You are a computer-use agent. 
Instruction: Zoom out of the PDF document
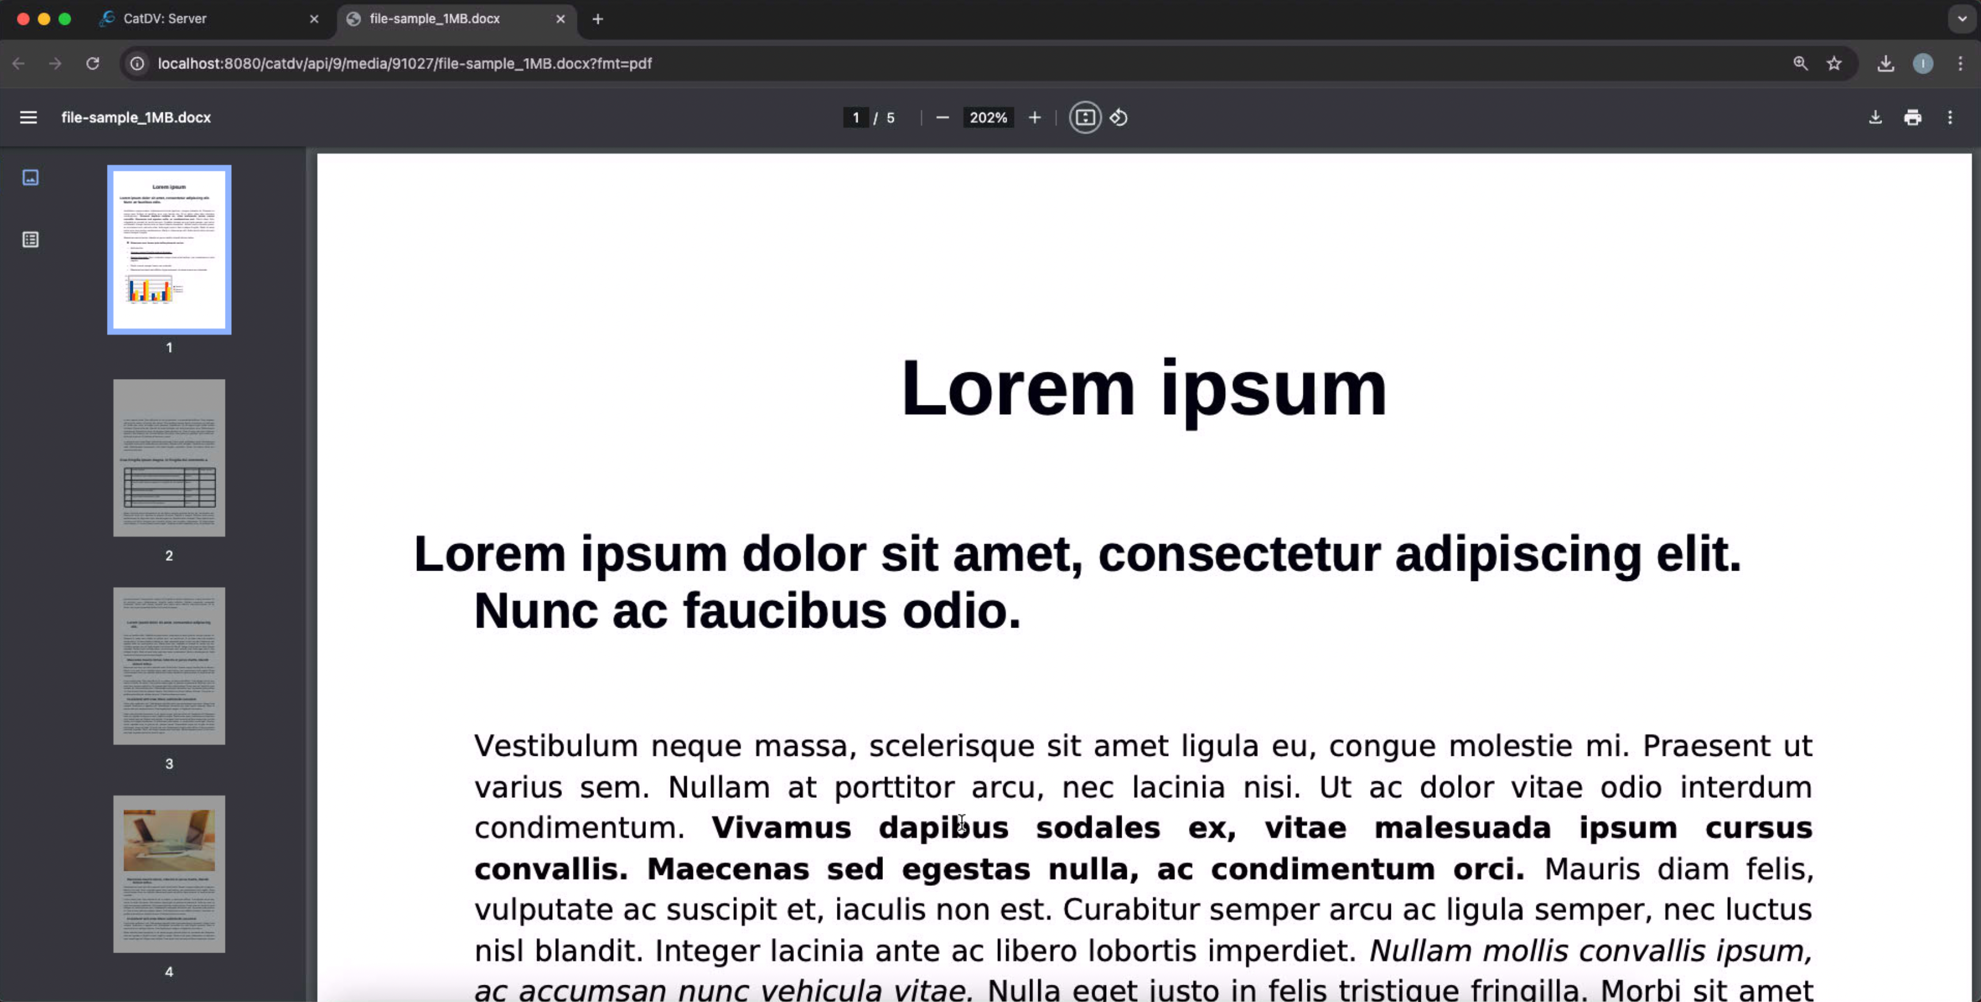tap(942, 118)
